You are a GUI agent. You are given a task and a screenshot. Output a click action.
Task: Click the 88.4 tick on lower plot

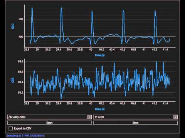(x=20, y=82)
